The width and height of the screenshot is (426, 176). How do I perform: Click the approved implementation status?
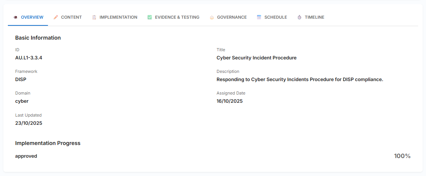(26, 156)
